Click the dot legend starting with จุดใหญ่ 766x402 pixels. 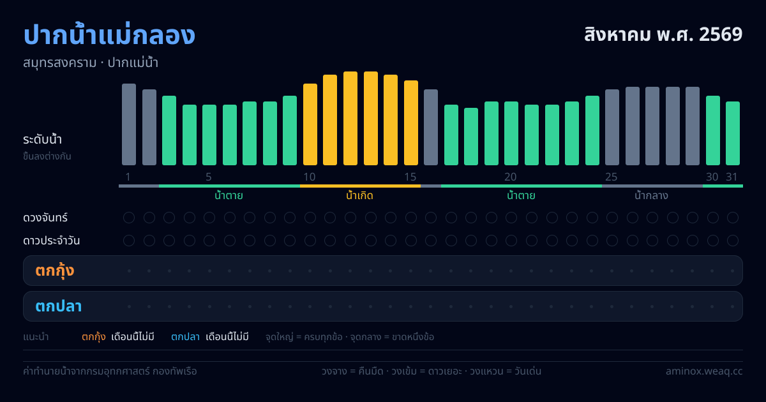click(x=350, y=337)
